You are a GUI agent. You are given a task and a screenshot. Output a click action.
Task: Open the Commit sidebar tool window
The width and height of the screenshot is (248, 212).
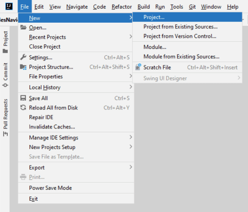point(5,75)
